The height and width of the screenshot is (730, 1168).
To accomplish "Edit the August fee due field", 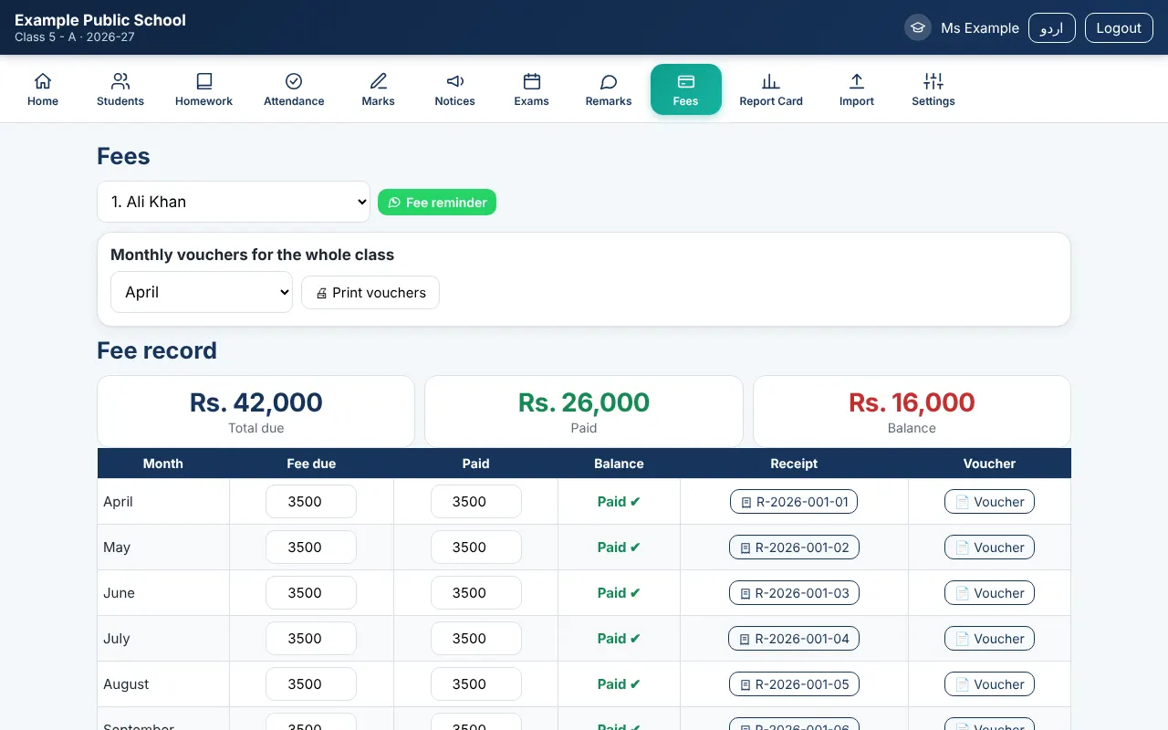I will coord(311,684).
